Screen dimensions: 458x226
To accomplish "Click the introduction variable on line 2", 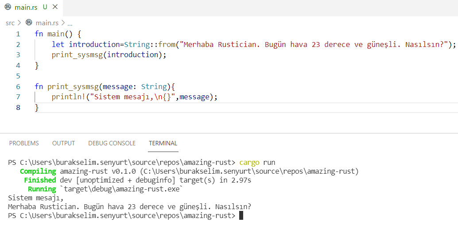I will (x=94, y=44).
